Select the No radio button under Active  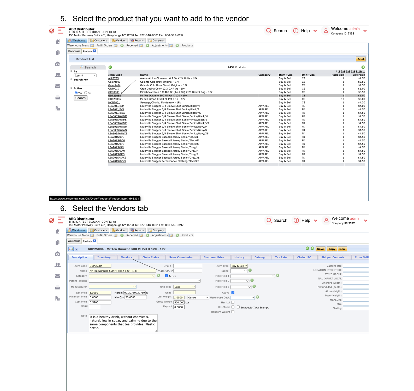coord(86,93)
